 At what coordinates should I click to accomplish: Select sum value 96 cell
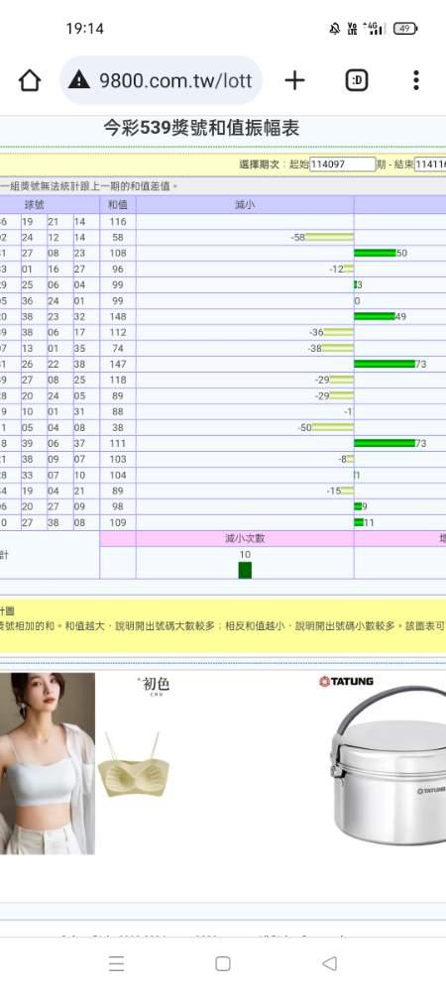click(x=118, y=270)
